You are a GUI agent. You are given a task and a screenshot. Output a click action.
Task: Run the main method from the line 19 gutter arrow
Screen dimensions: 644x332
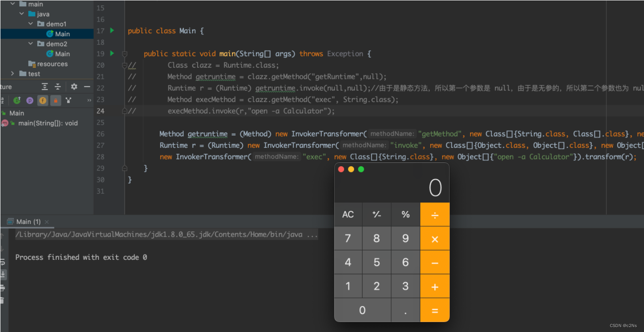point(112,53)
